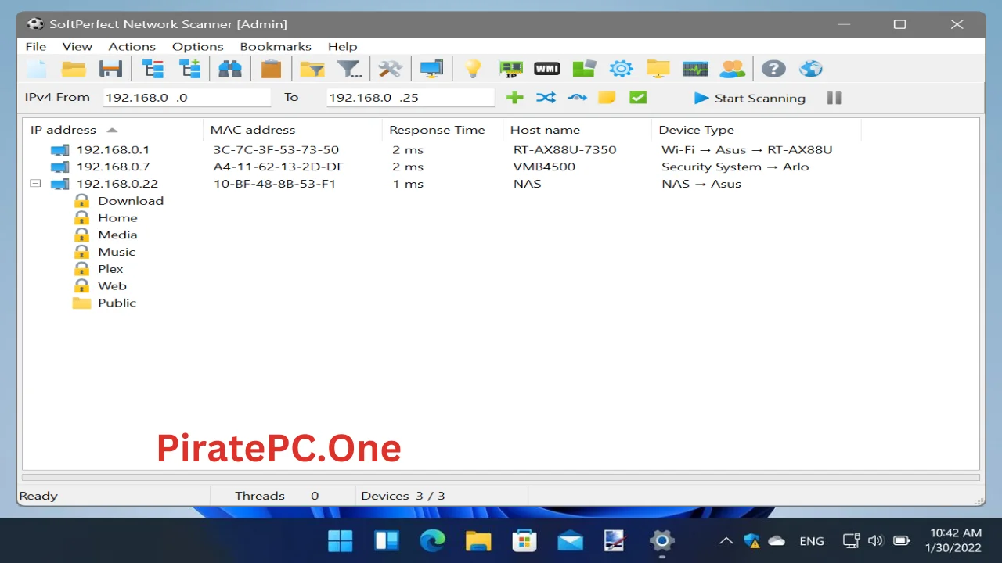Select the Plex shared folder

click(99, 269)
